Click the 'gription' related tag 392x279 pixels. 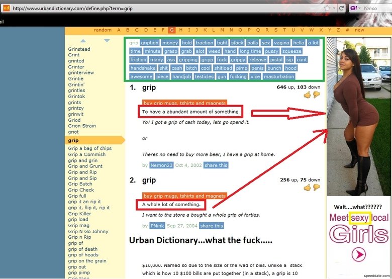(149, 43)
